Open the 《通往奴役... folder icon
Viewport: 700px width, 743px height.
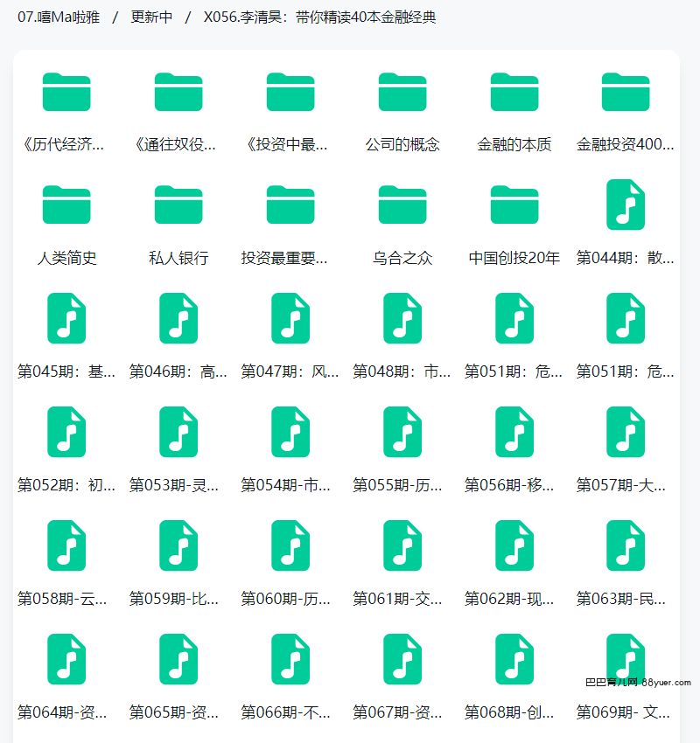[178, 92]
